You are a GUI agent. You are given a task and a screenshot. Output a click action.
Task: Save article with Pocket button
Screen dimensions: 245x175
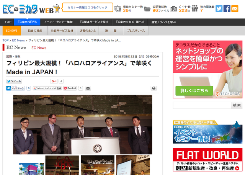coord(70,88)
